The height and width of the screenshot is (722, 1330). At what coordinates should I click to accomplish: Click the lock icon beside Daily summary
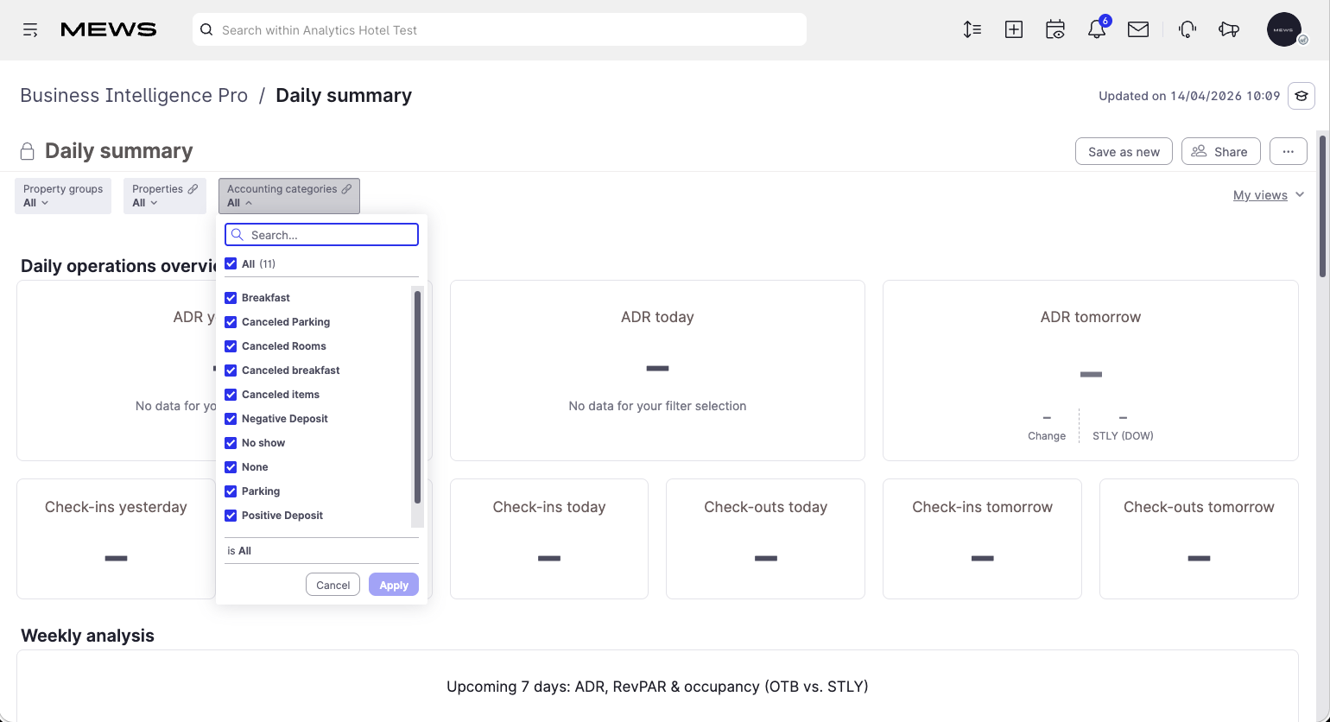28,151
